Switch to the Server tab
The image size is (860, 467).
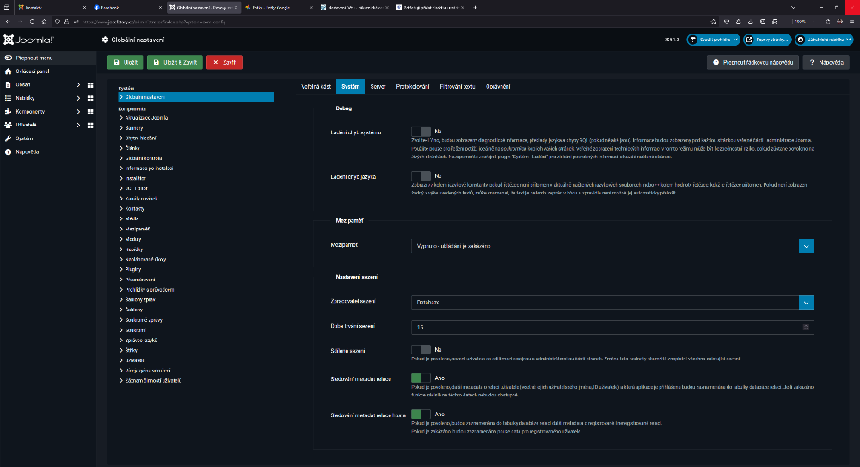pos(378,87)
